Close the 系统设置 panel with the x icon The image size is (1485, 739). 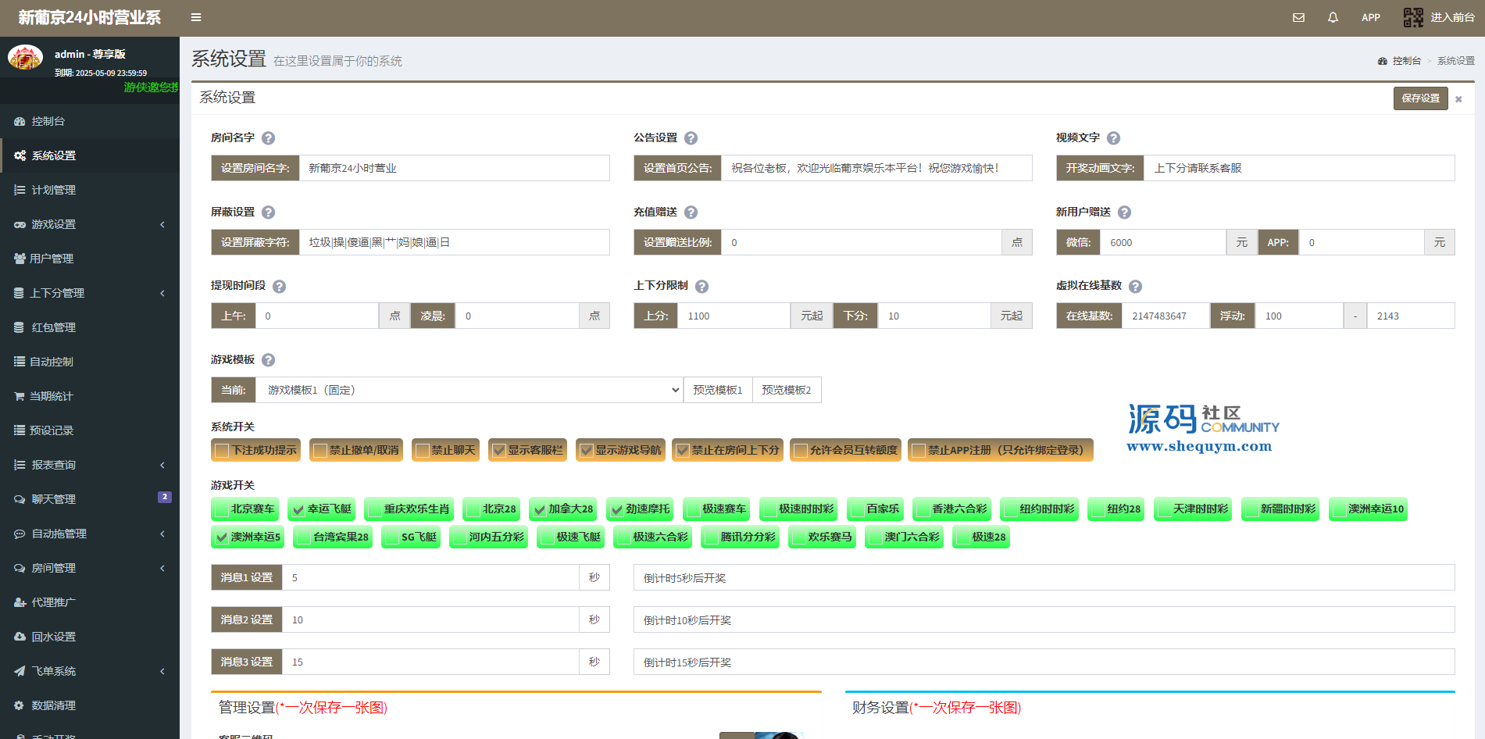pyautogui.click(x=1458, y=99)
